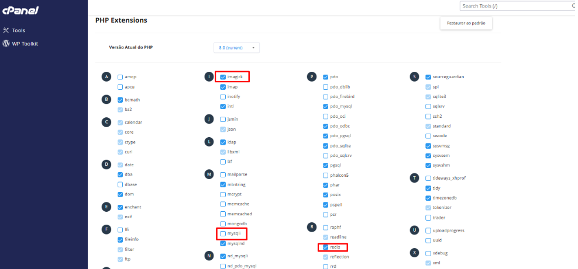Jump to letter B section badge
Image resolution: width=578 pixels, height=269 pixels.
(106, 100)
